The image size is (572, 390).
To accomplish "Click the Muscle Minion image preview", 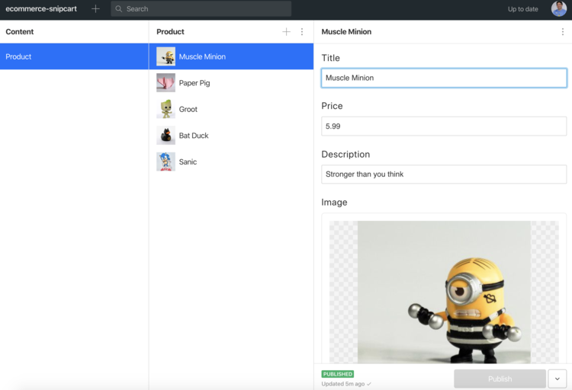I will click(x=444, y=292).
